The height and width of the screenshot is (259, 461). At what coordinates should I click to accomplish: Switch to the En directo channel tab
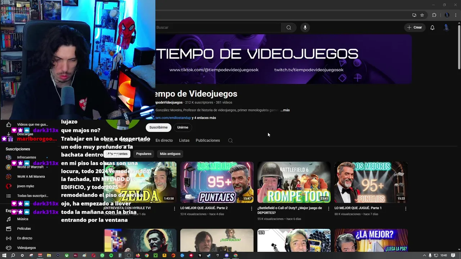164,140
